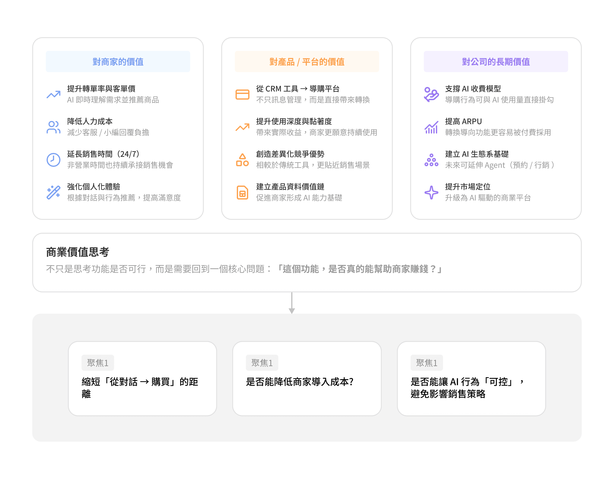Click the magic wand icon beside 強化個人化體驗
The image size is (614, 479).
53,192
